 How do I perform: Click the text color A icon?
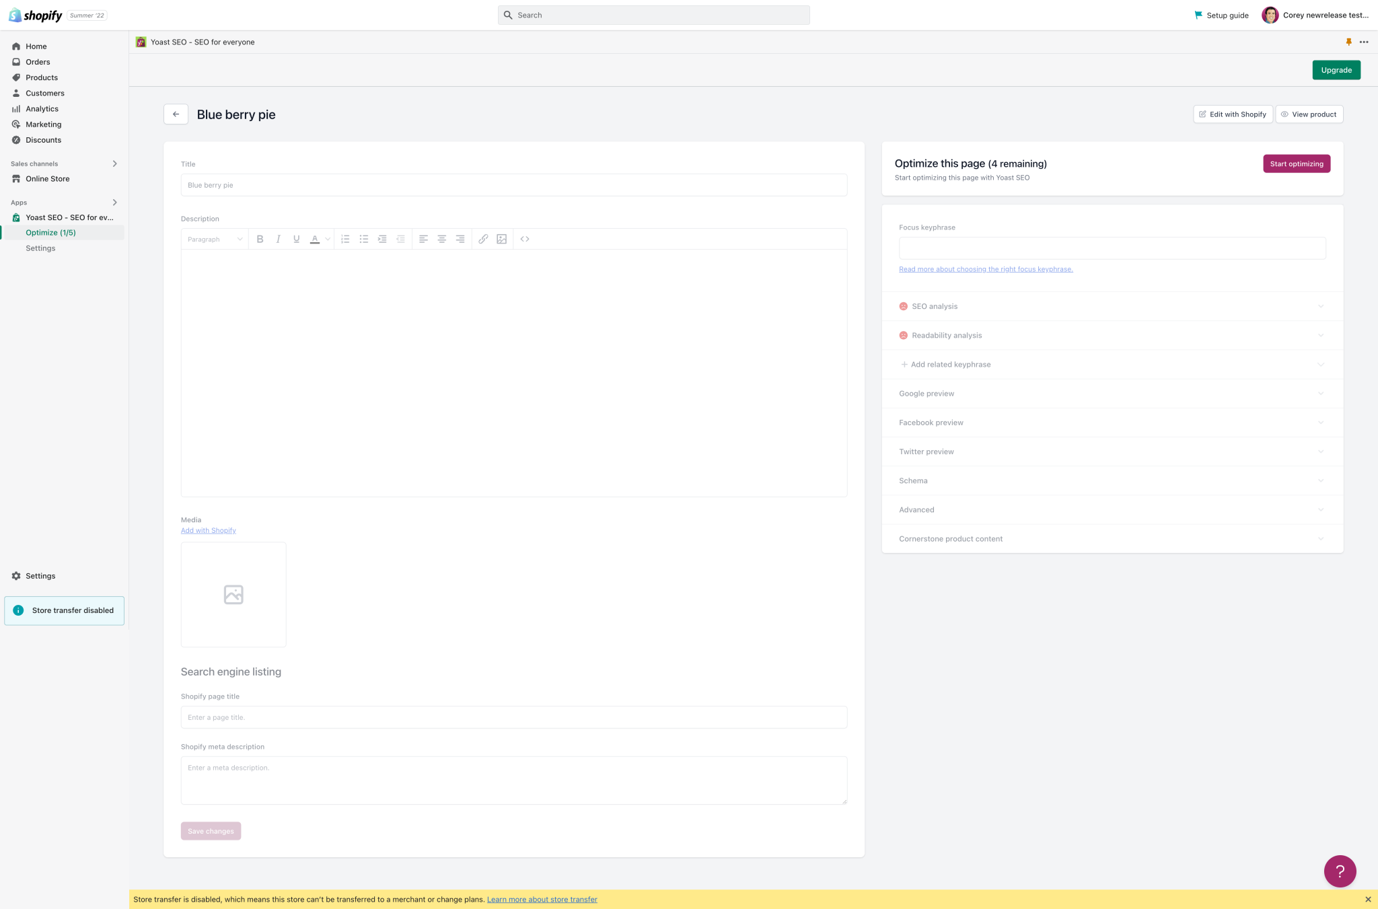click(314, 239)
